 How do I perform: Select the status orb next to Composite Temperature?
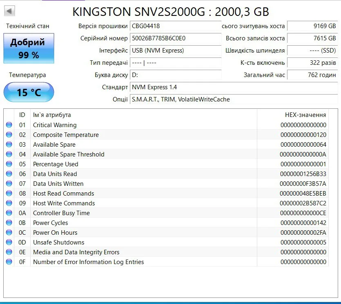tap(9, 134)
